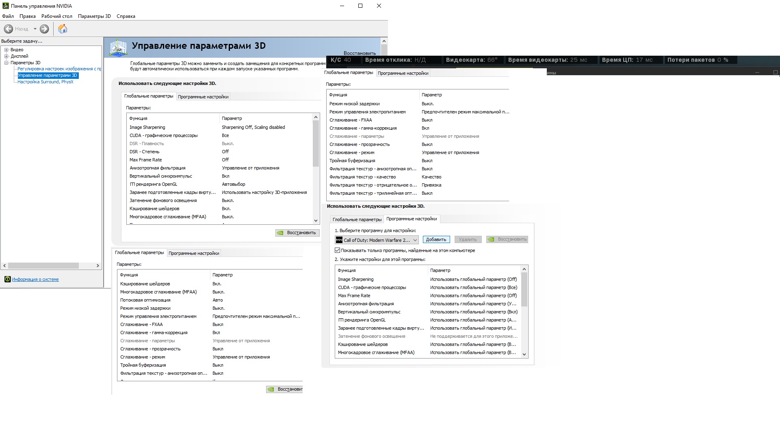This screenshot has height=439, width=780.
Task: Select Вертикальный синхроимпульс row in program settings
Action: coord(428,312)
